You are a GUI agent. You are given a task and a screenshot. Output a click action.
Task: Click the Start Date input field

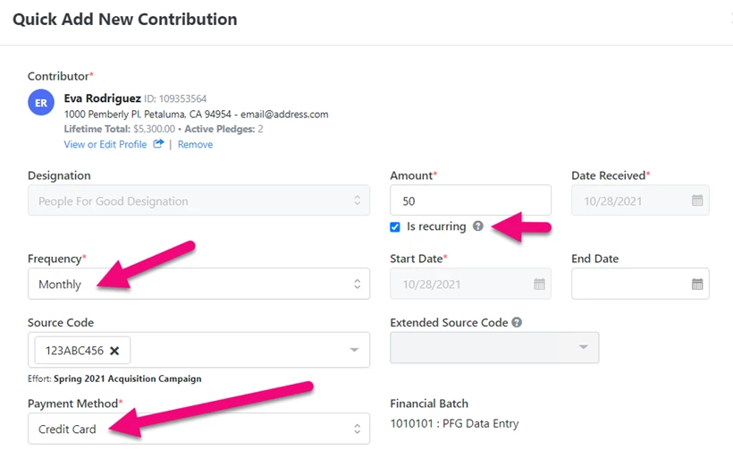click(x=470, y=284)
